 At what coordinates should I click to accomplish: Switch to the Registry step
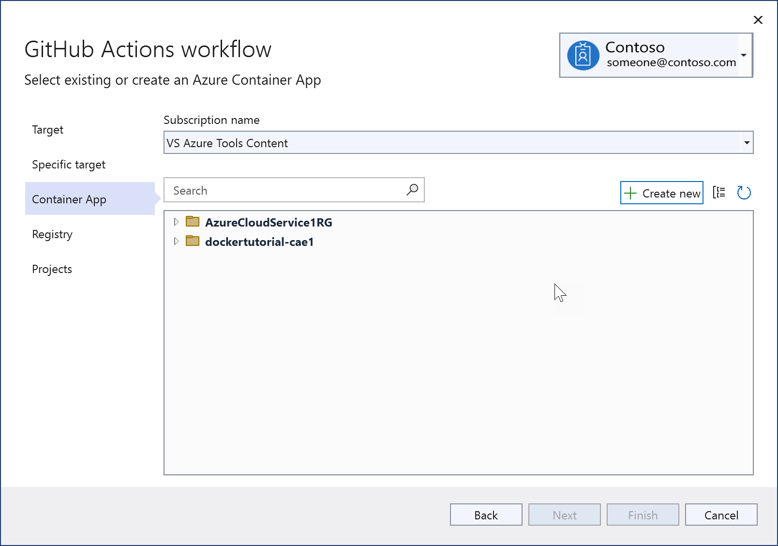pyautogui.click(x=52, y=234)
